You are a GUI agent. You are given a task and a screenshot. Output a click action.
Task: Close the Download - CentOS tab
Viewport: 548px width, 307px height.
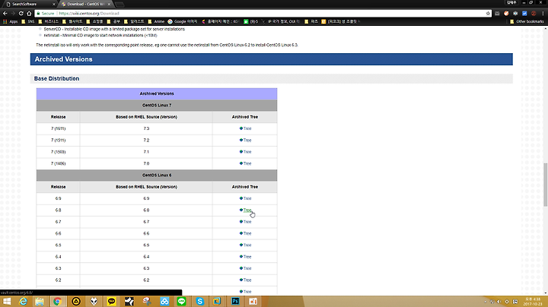tap(109, 5)
